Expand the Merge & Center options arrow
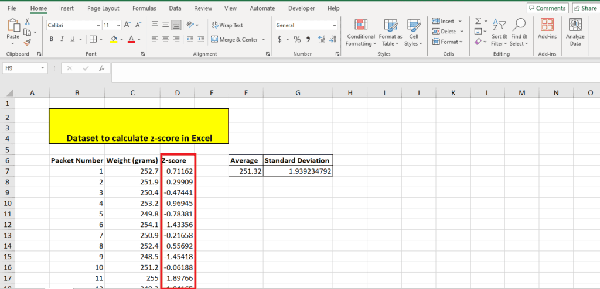Viewport: 600px width, 289px height. [x=264, y=39]
